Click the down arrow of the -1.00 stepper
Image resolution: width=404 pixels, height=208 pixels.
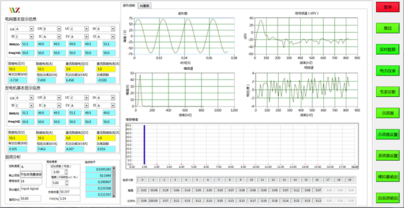tap(66, 173)
